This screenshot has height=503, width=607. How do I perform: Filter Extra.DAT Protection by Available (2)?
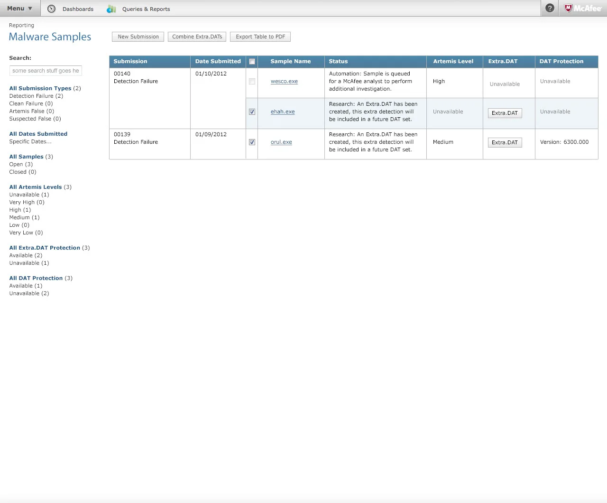(x=26, y=255)
